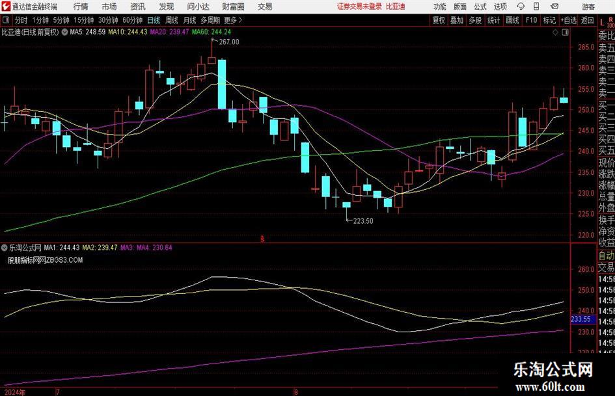The height and width of the screenshot is (396, 615).
Task: Click the MA60: 244.24 value
Action: 212,32
